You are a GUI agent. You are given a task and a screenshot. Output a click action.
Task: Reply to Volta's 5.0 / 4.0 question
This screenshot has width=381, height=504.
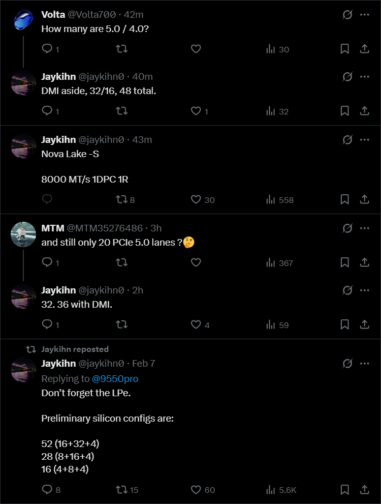(47, 49)
